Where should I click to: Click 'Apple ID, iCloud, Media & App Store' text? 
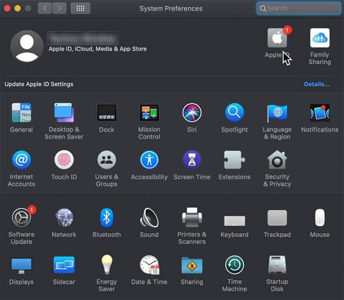[x=98, y=49]
